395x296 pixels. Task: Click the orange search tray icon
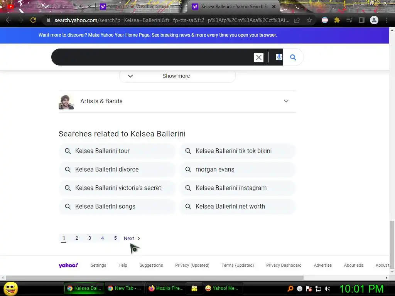coord(290,289)
